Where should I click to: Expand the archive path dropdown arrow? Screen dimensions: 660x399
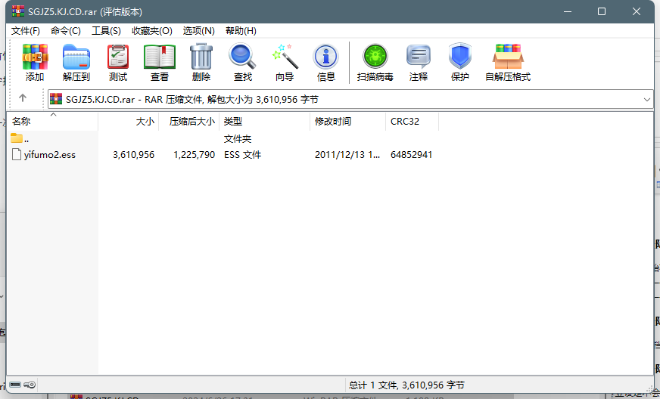646,99
